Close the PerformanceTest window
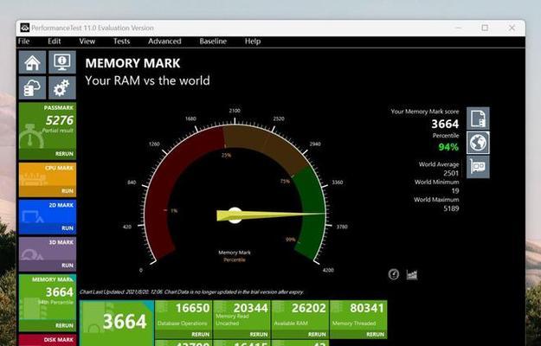Screen dimensions: 541x346 point(512,28)
